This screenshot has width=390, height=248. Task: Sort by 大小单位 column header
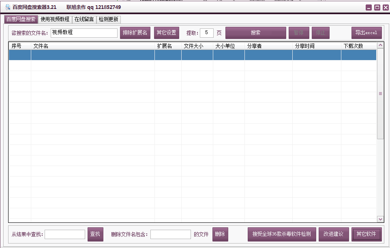(x=229, y=46)
